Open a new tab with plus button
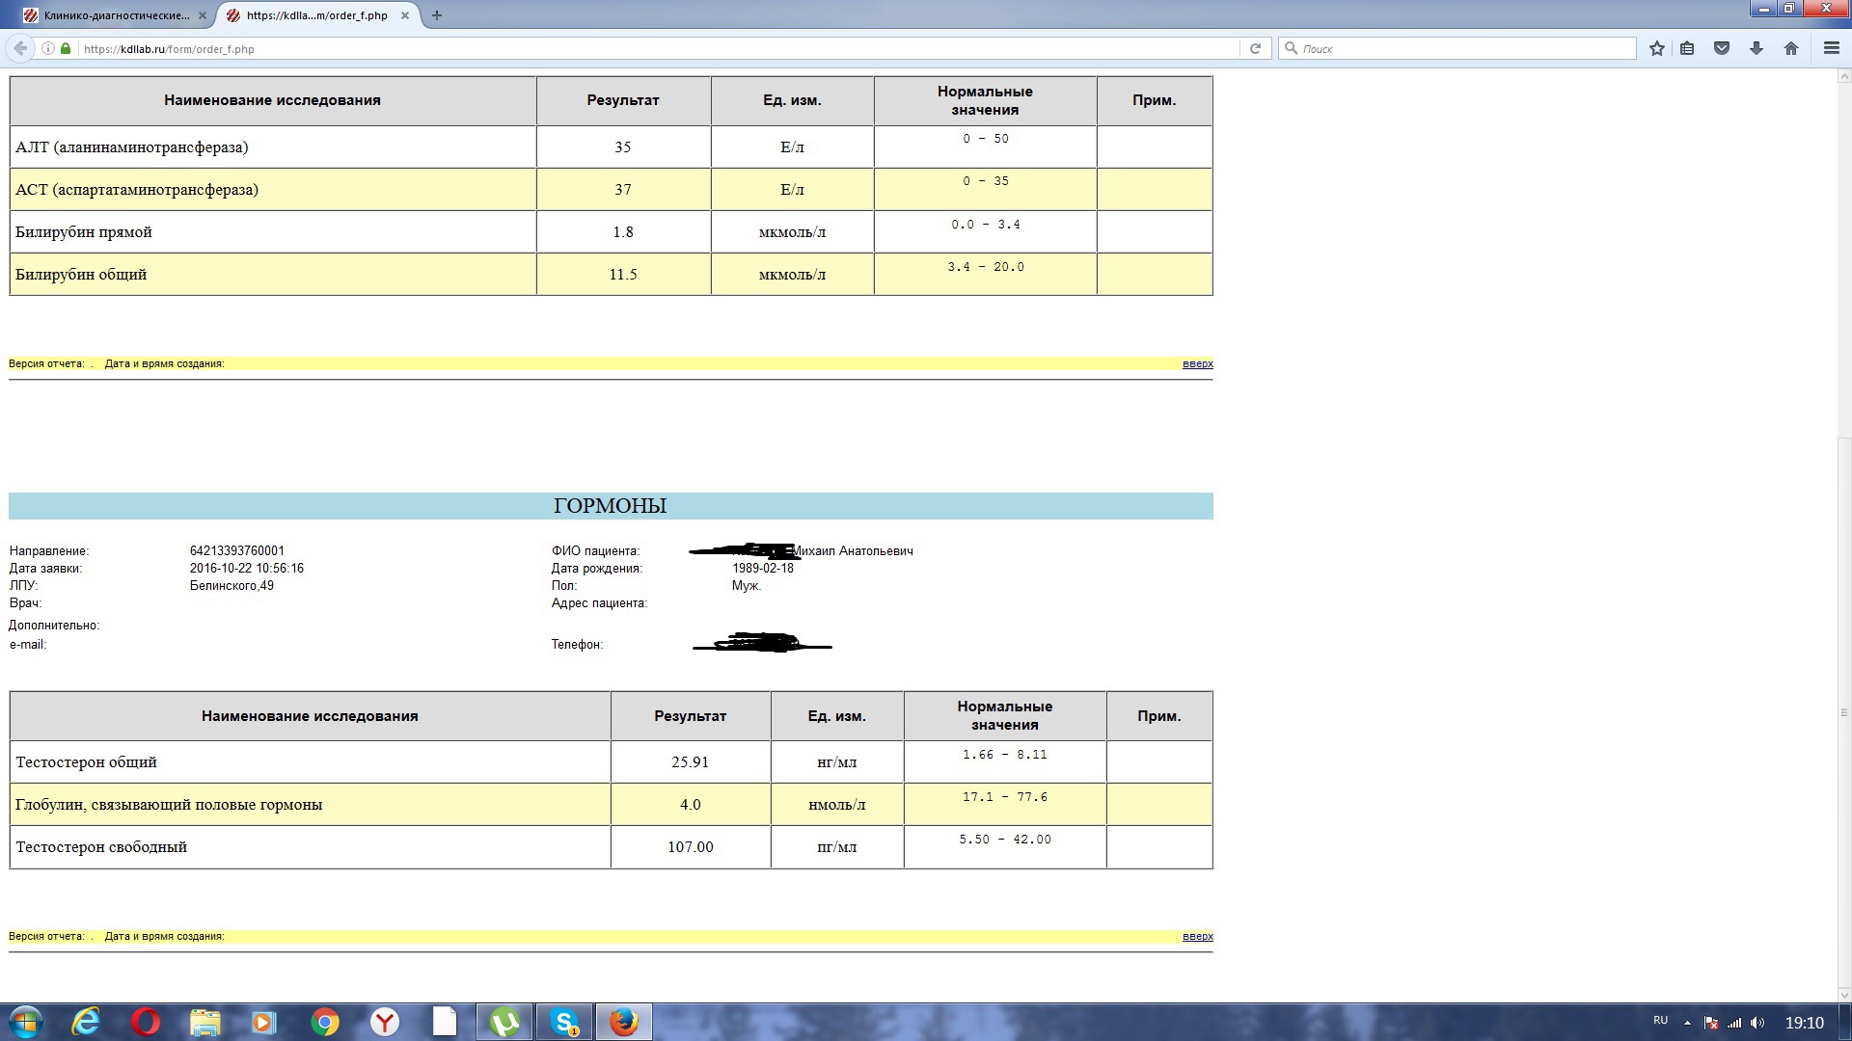Viewport: 1852px width, 1041px height. pyautogui.click(x=437, y=15)
